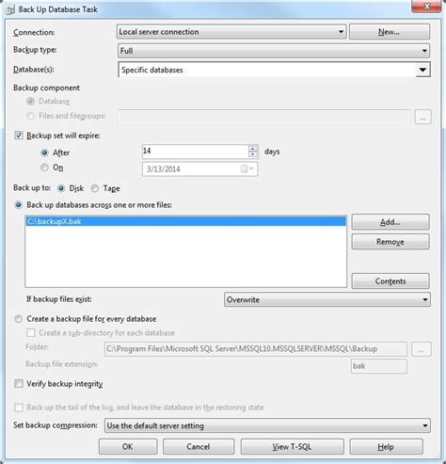Image resolution: width=446 pixels, height=464 pixels.
Task: Select the On date radio button
Action: click(44, 168)
